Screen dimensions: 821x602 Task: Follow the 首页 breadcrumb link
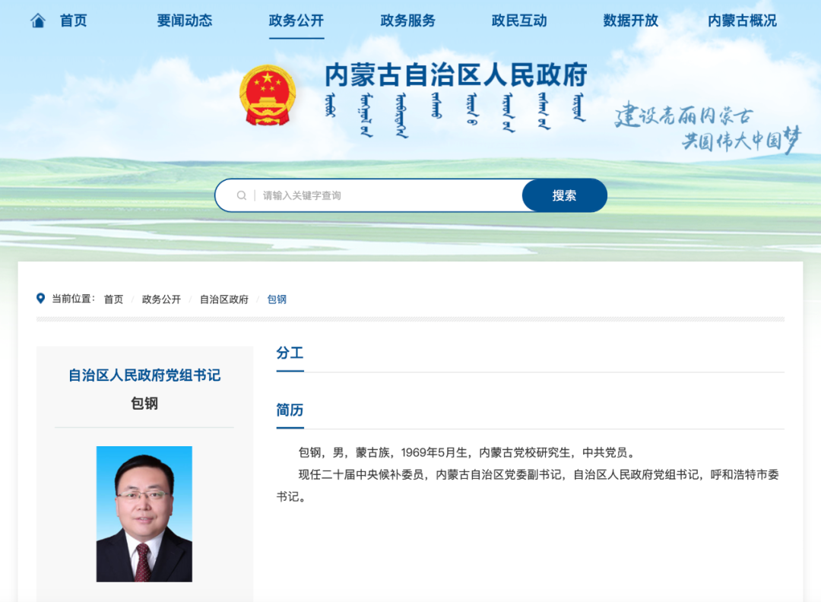point(113,299)
